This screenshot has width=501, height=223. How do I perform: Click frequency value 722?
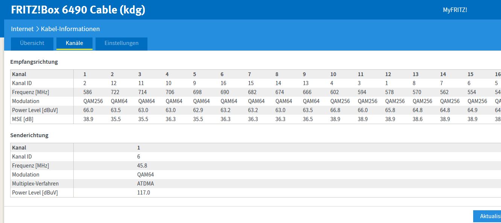115,92
